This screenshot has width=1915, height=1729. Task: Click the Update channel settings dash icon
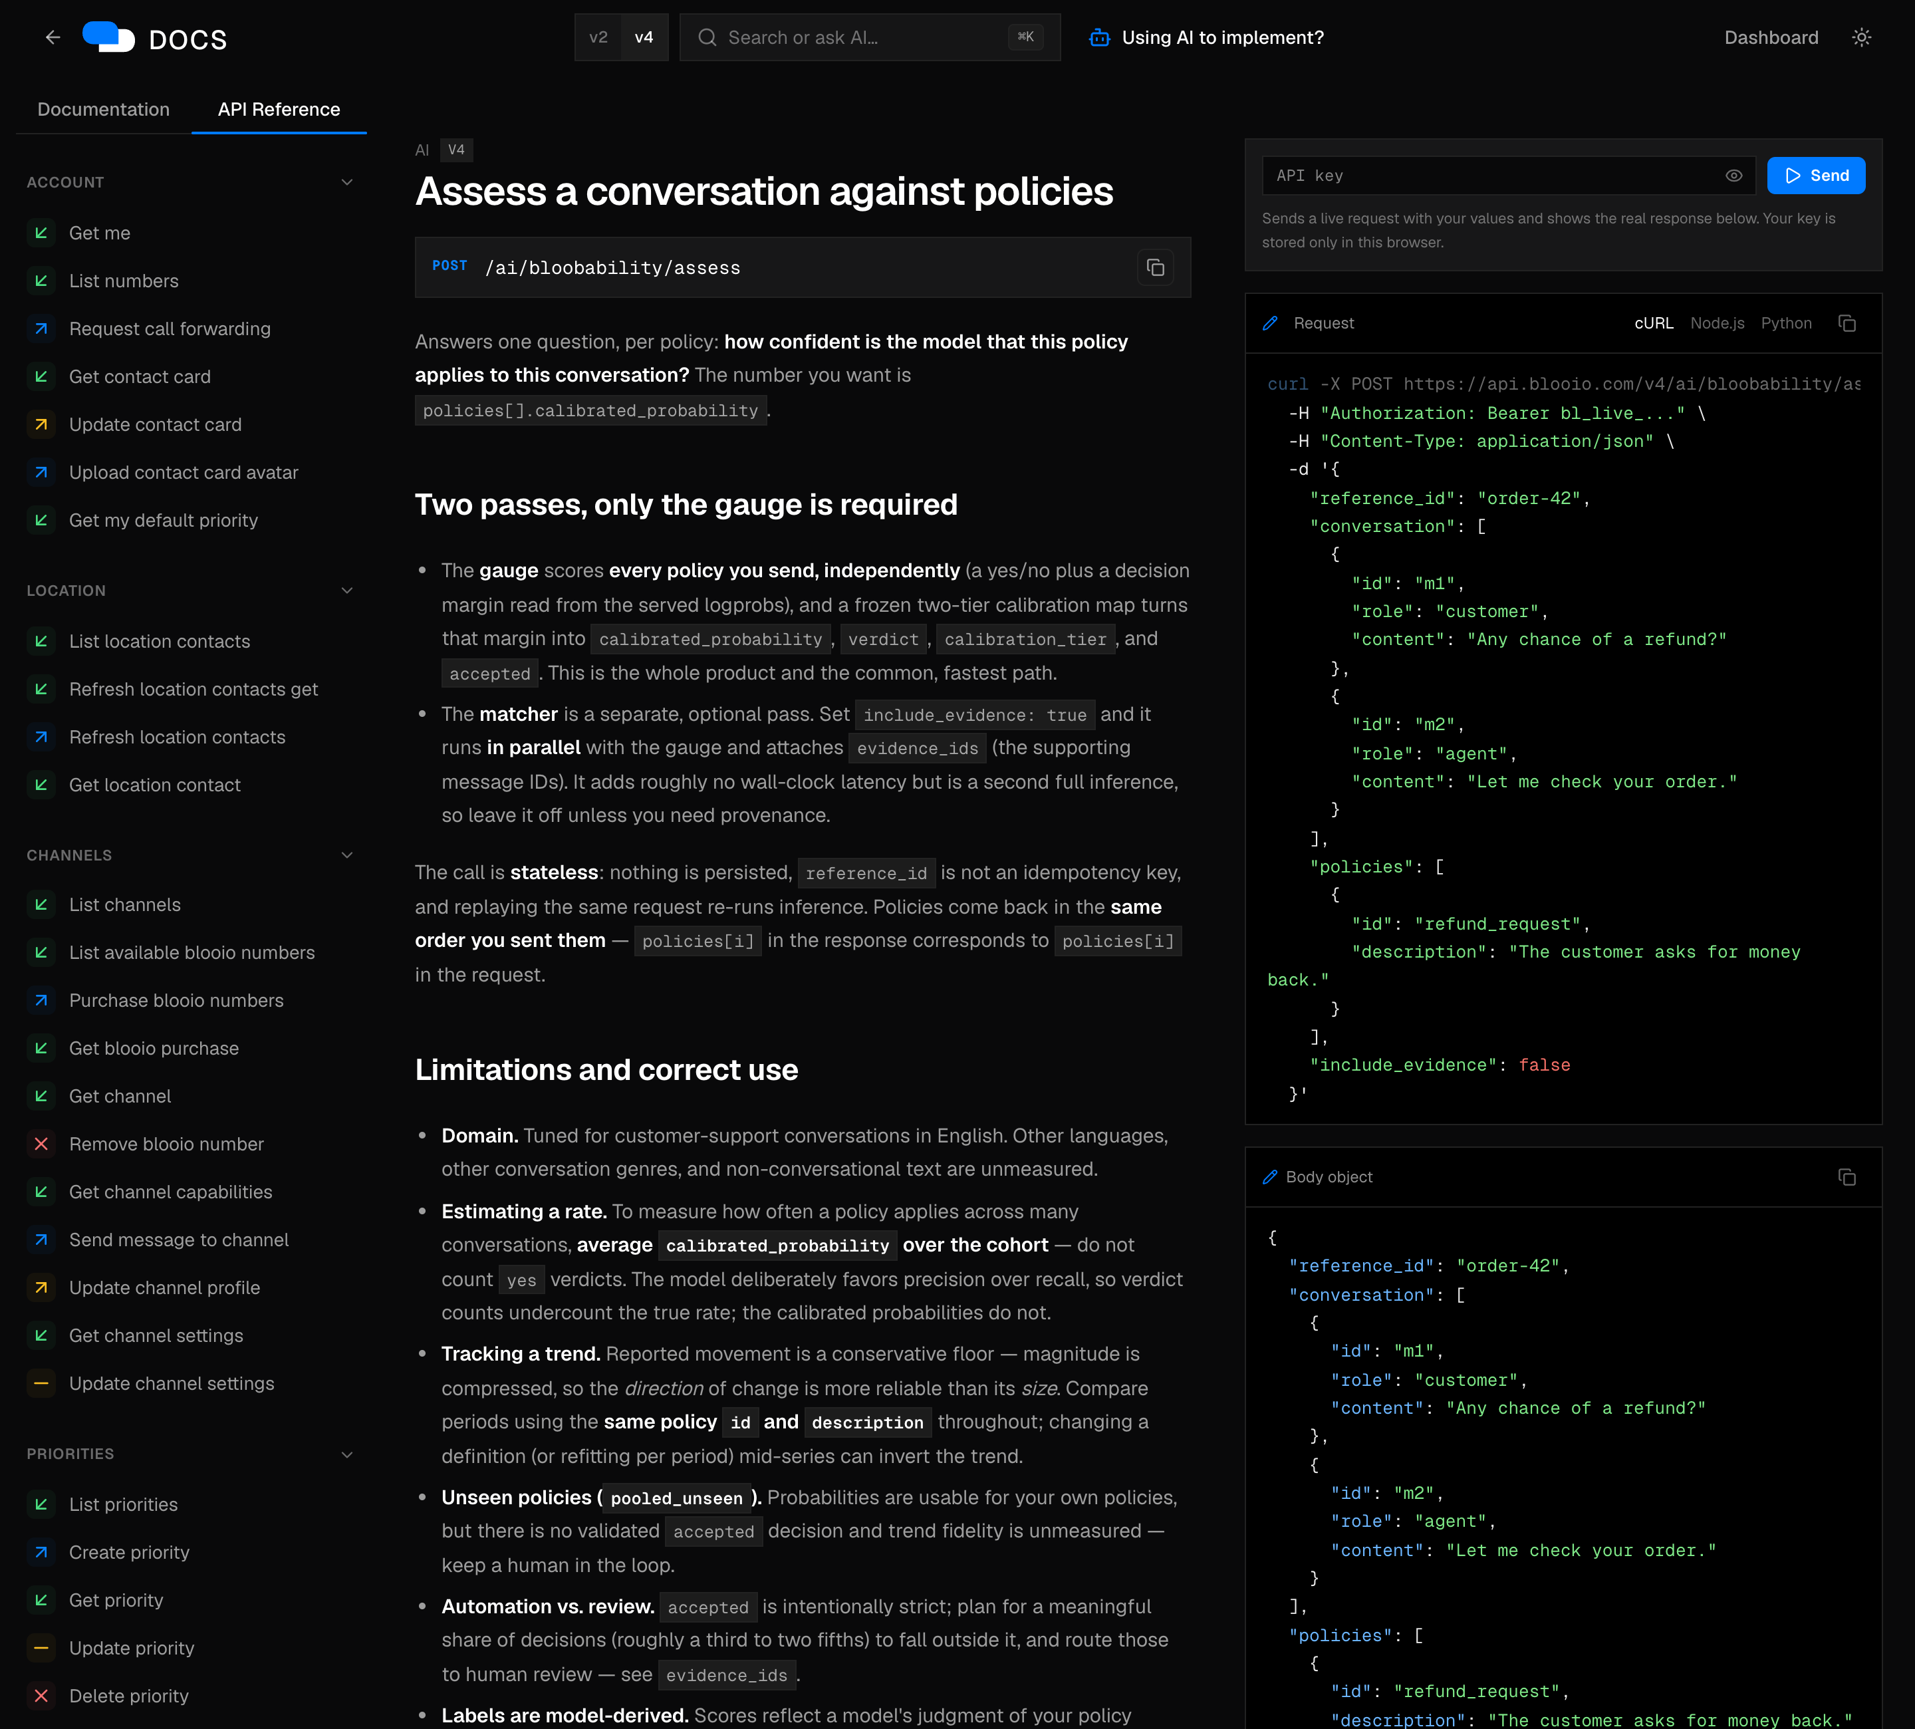pos(41,1383)
